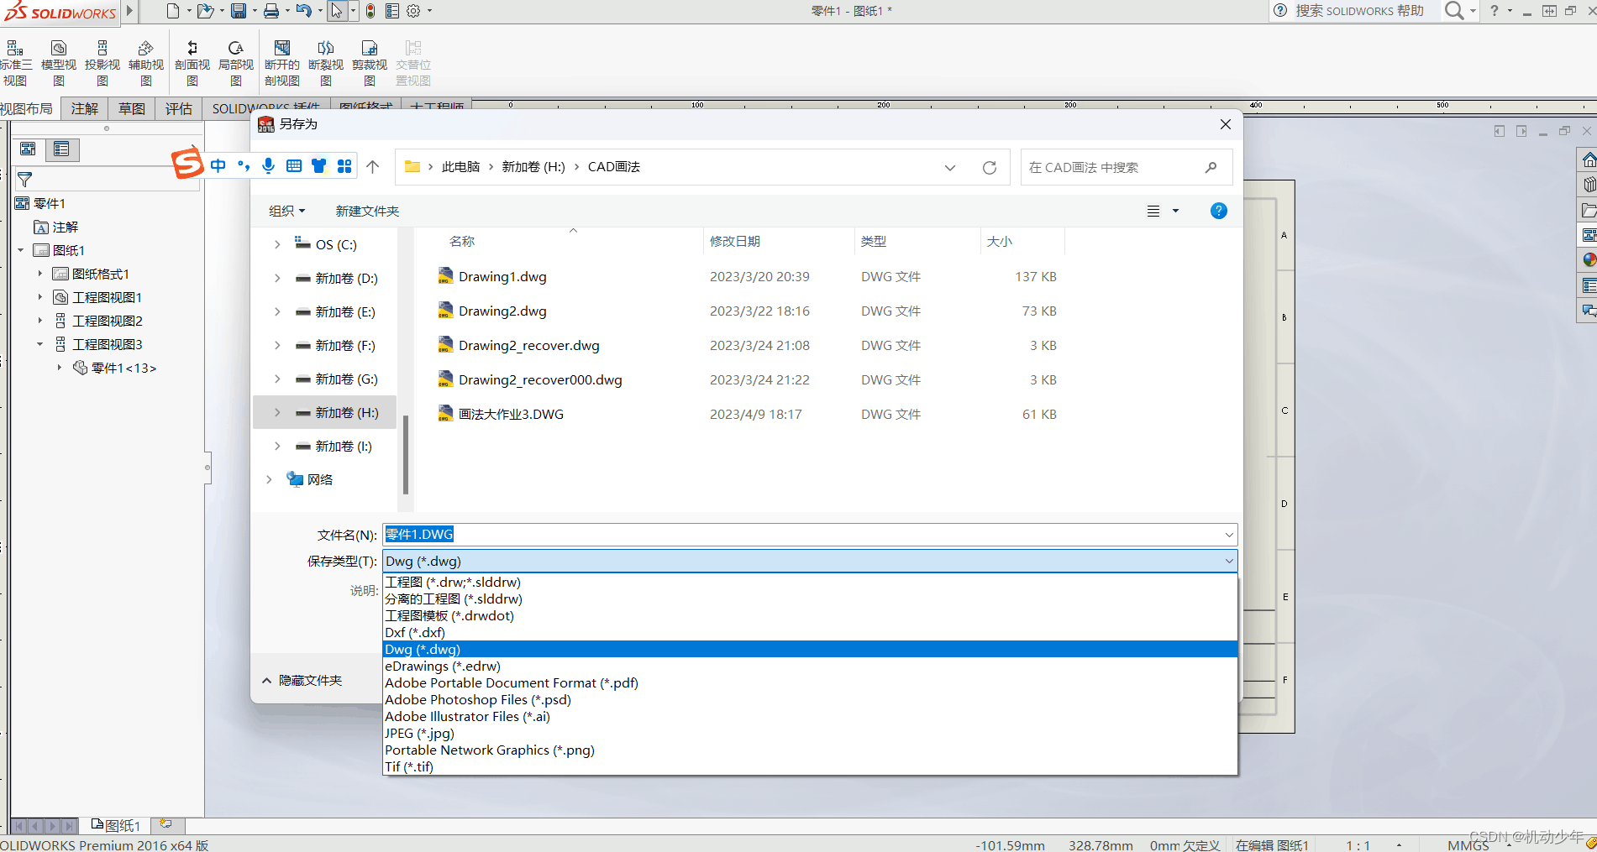Open the 文件名 history dropdown arrow
This screenshot has height=852, width=1597.
1229,535
